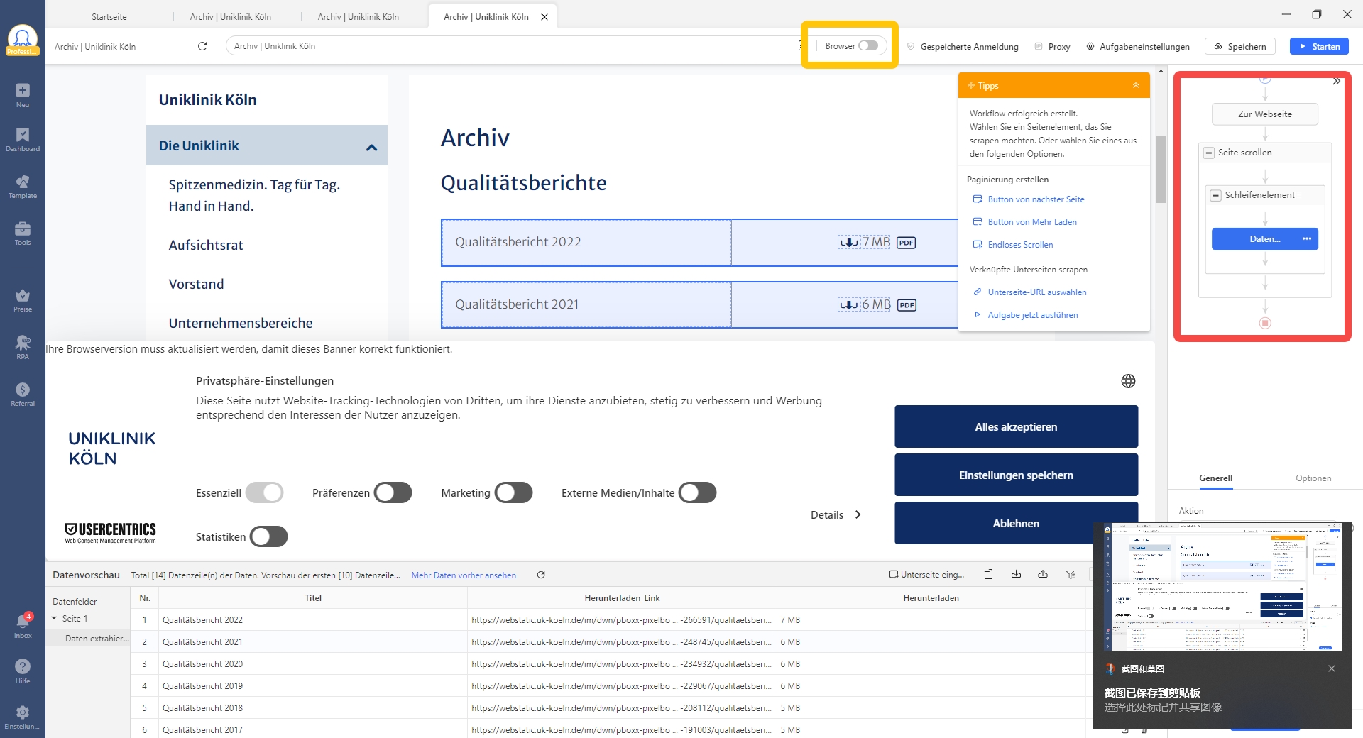
Task: Enable the Externe Medien/Inhalte switch
Action: [698, 492]
